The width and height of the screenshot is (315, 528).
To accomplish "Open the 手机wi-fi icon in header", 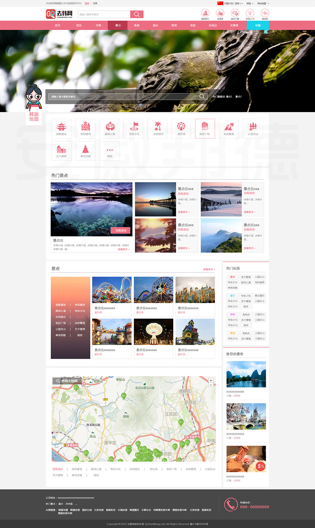I will (x=250, y=13).
